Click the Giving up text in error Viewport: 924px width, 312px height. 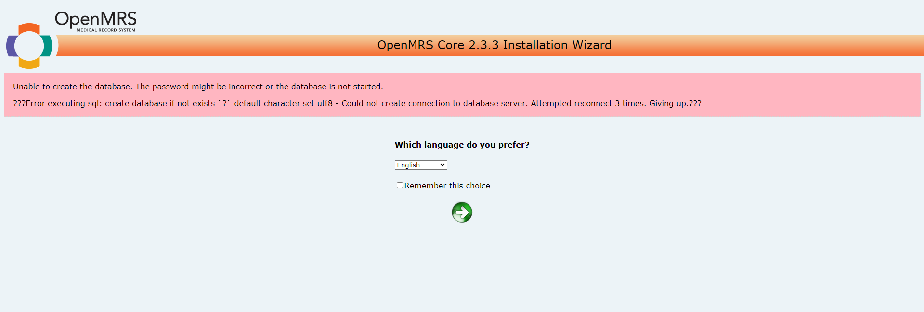[668, 103]
